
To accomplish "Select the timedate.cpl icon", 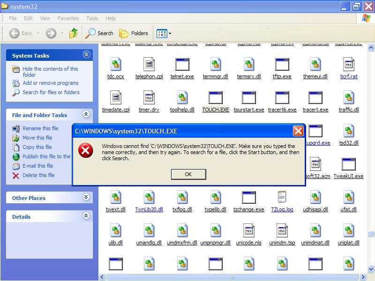I will (116, 97).
